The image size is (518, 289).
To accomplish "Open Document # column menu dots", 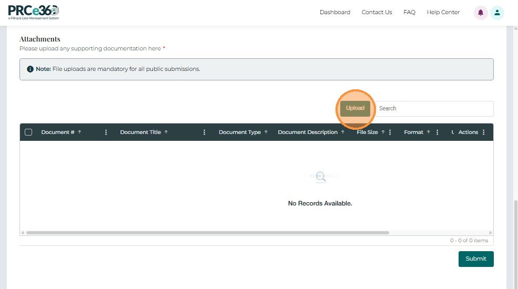I will (x=106, y=132).
